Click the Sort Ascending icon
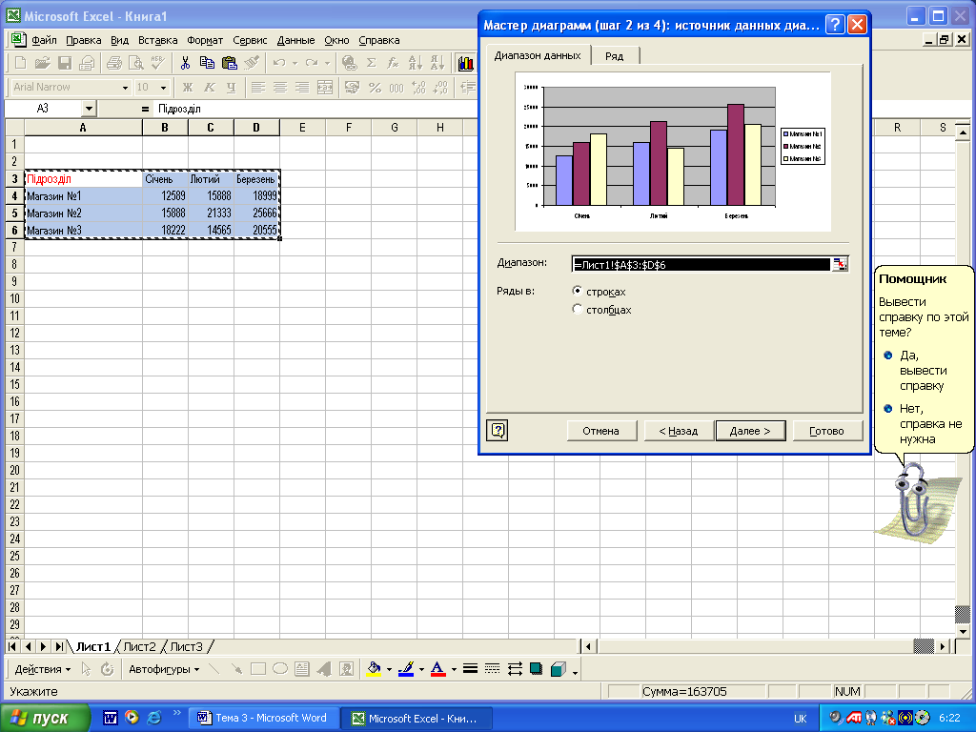The height and width of the screenshot is (732, 976). pos(415,63)
